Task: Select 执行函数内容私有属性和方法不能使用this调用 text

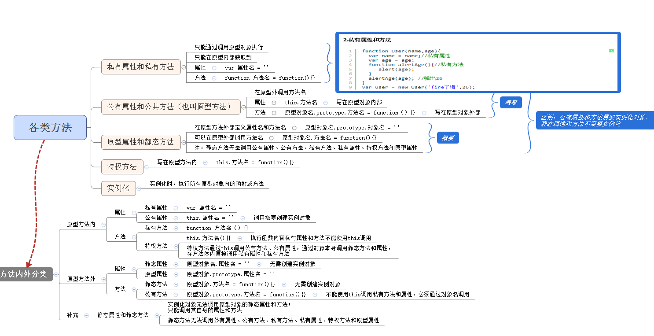Action: pyautogui.click(x=311, y=238)
